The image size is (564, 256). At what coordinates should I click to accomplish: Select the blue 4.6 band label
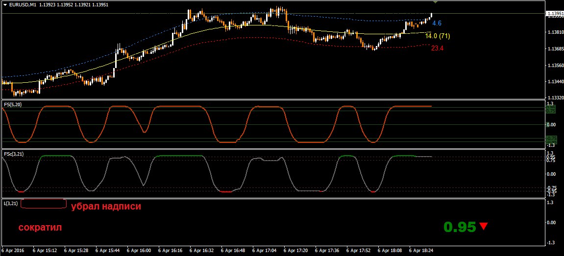coord(437,23)
